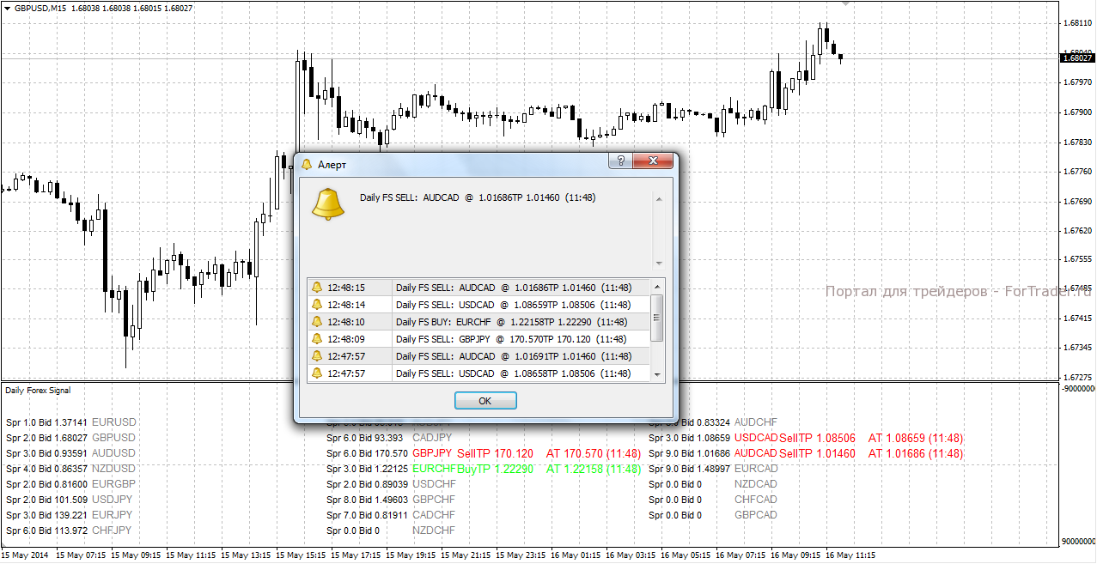
Task: Click the current price label 1.68027
Action: click(1077, 58)
